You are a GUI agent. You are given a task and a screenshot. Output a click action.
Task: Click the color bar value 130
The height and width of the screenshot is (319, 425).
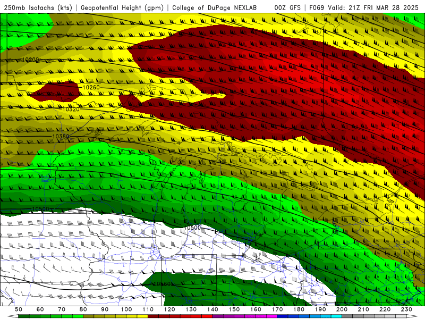click(191, 309)
